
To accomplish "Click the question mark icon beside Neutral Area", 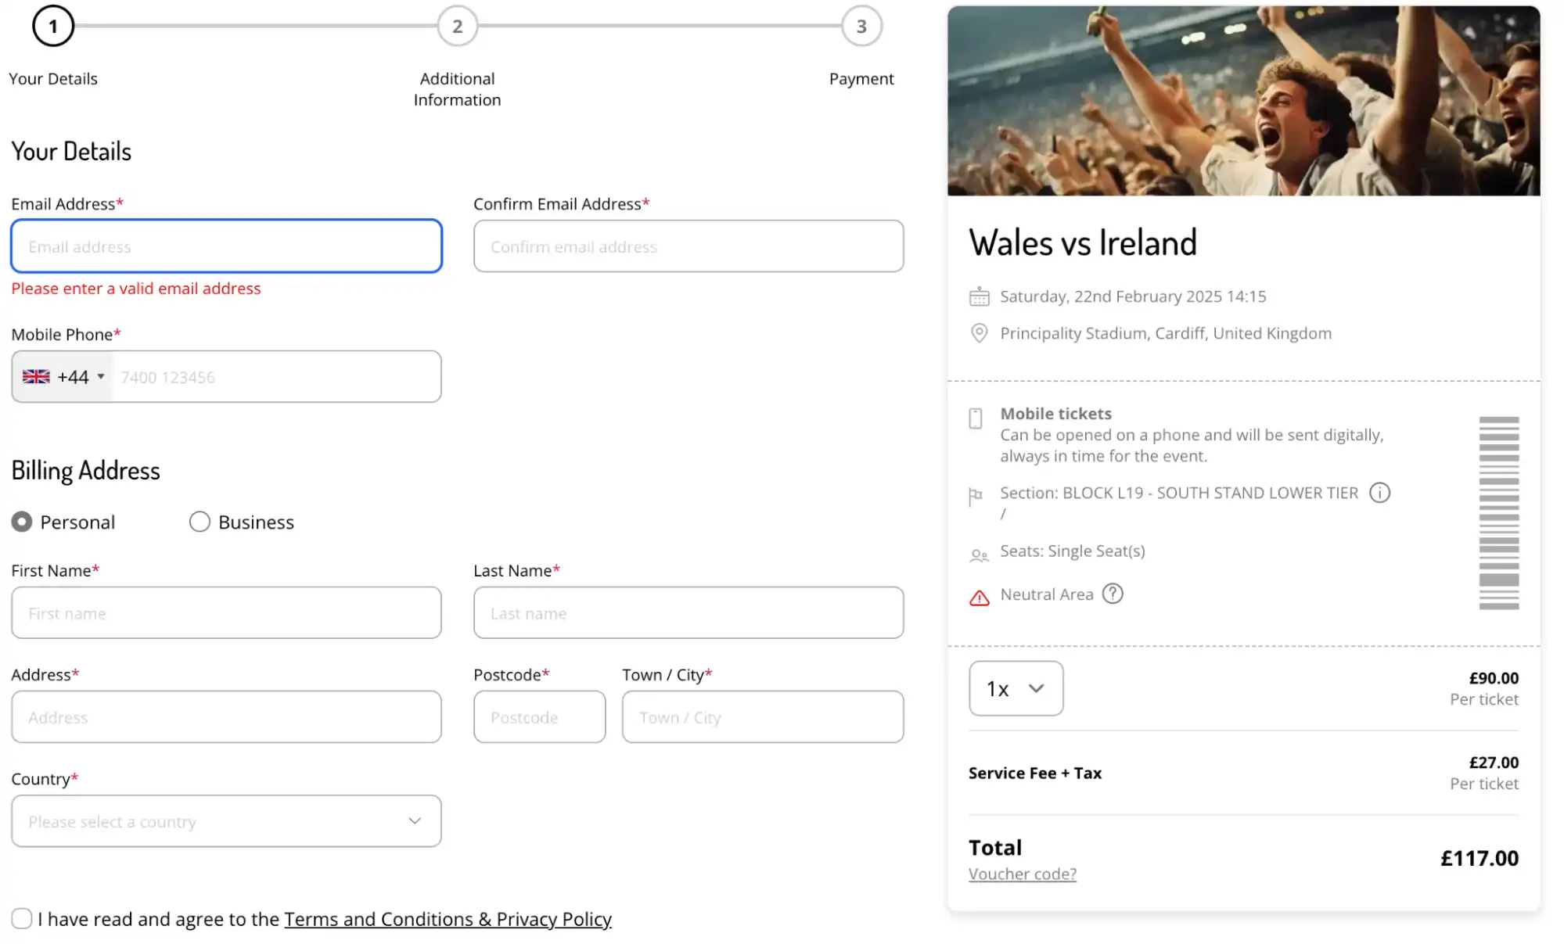I will [1113, 594].
